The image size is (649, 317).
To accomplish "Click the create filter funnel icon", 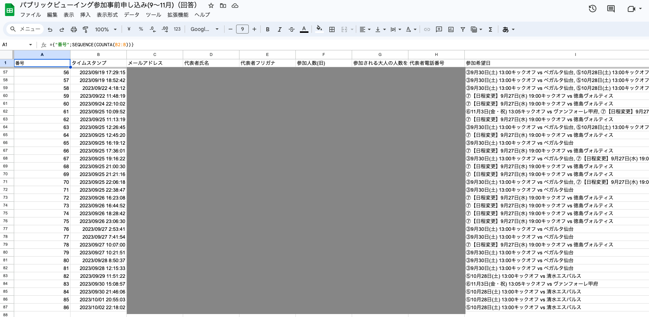I will point(463,29).
